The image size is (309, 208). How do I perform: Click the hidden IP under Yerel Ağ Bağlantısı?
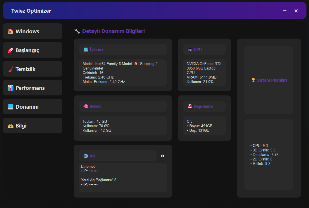89,185
